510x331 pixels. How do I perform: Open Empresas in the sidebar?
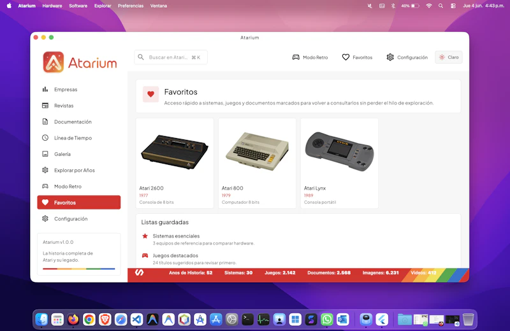pos(78,89)
